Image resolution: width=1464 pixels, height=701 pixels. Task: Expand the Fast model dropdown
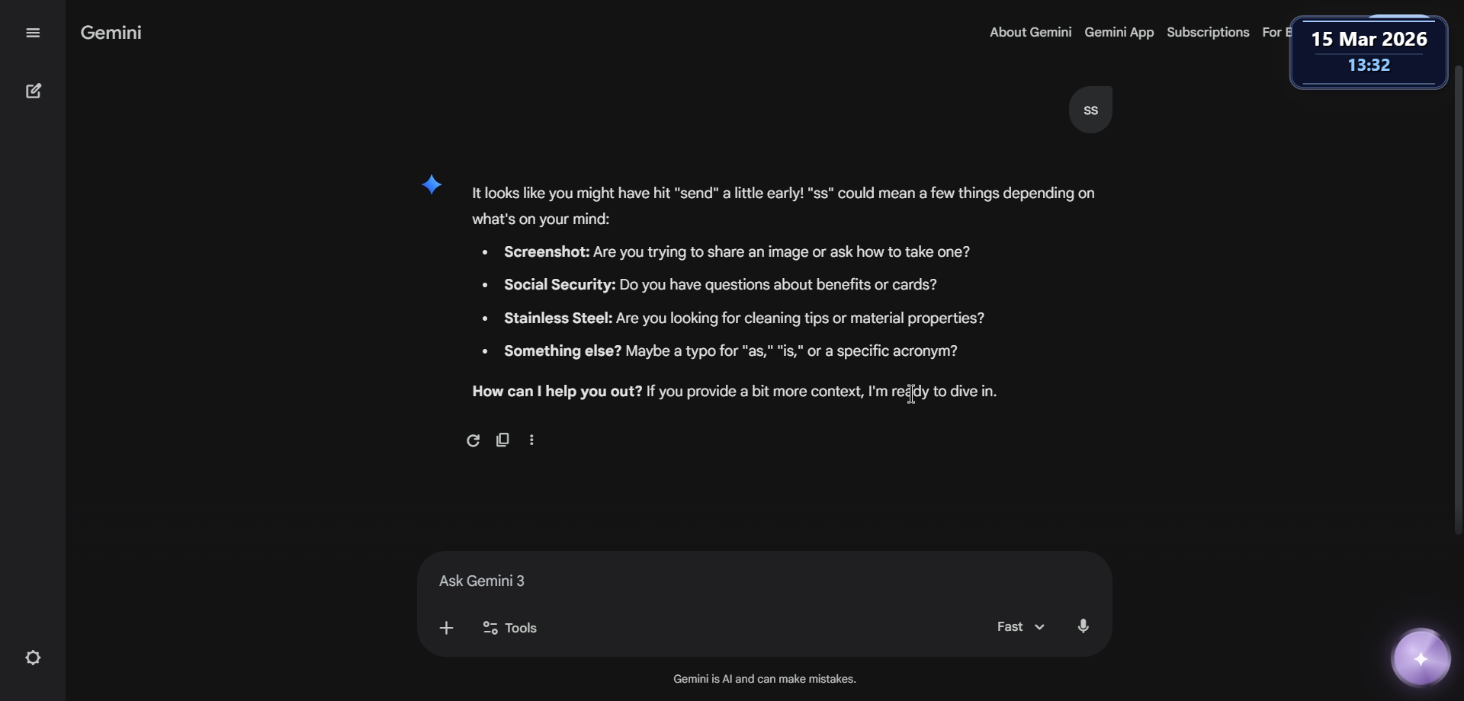point(1020,626)
